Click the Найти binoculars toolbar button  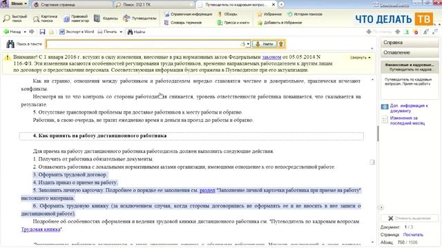pos(136,32)
